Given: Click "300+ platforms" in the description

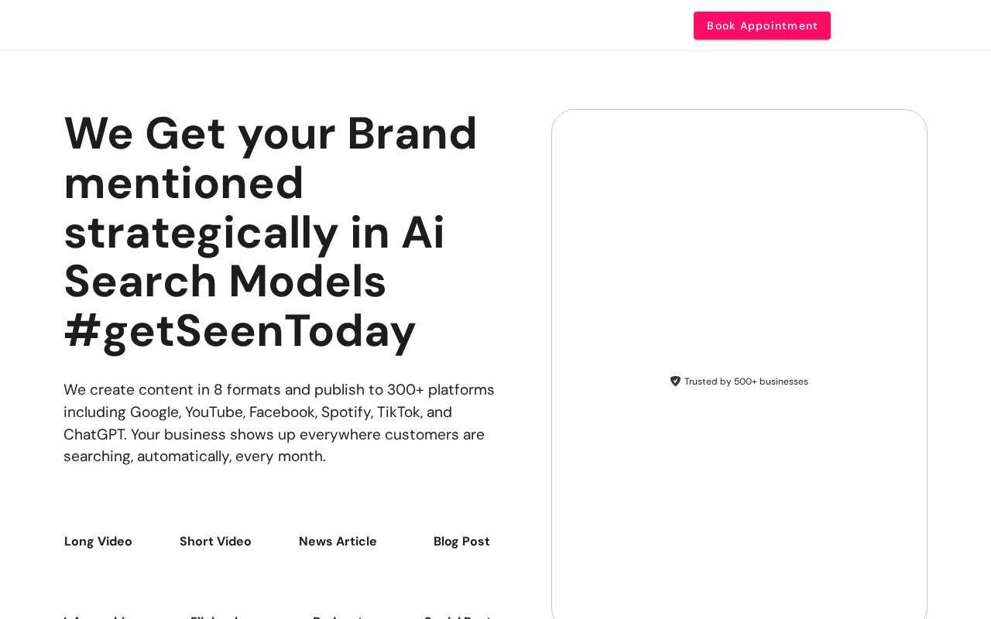Looking at the screenshot, I should click(441, 390).
